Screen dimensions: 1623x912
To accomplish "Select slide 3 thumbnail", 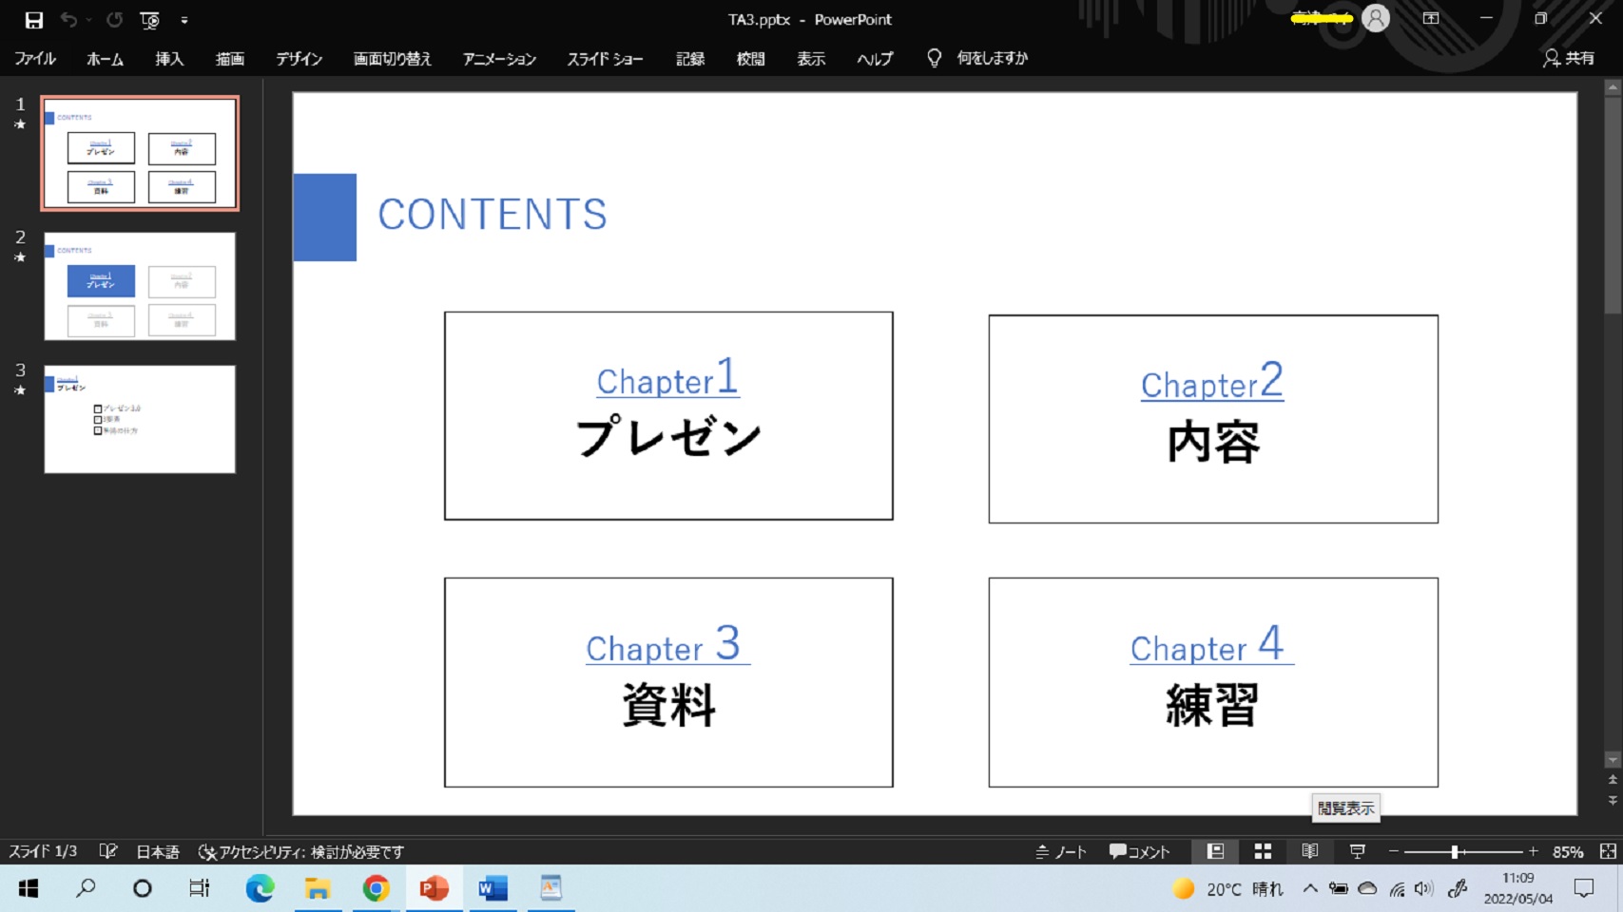I will click(140, 419).
